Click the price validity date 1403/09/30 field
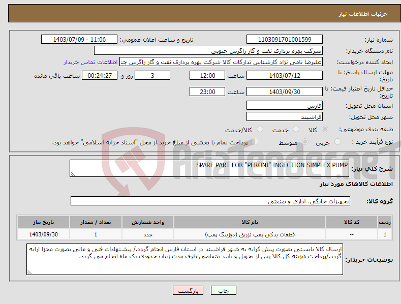 [285, 92]
